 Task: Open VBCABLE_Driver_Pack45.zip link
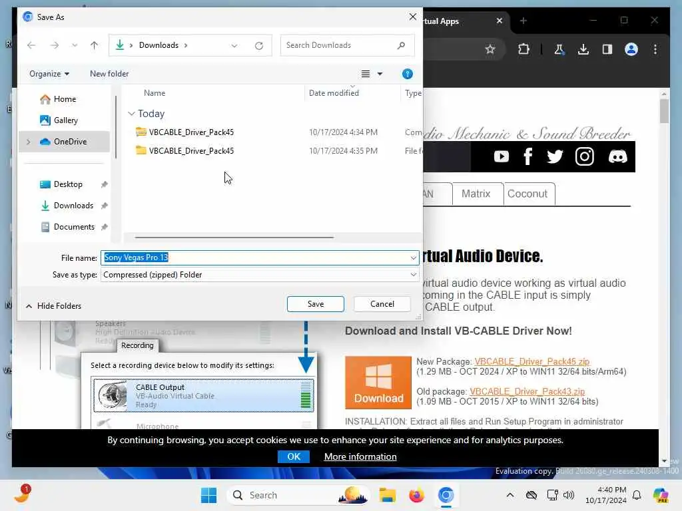coord(532,361)
